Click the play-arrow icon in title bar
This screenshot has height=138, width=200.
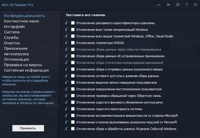tap(169, 5)
